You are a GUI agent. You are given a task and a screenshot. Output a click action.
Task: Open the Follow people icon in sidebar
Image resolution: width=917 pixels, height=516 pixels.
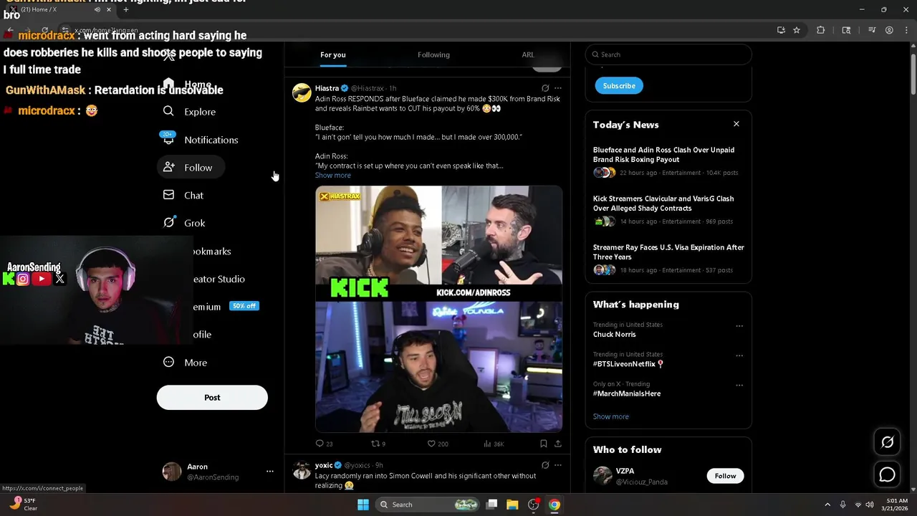[x=168, y=167]
